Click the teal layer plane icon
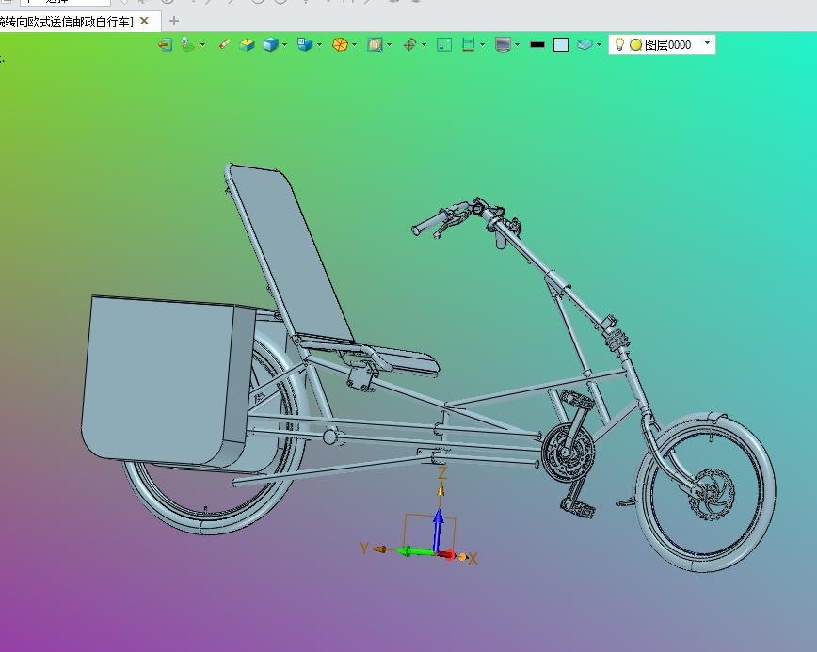Viewport: 817px width, 652px height. tap(585, 45)
